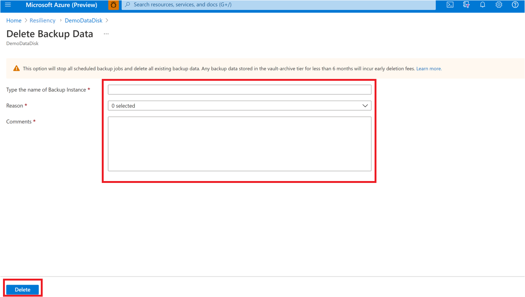This screenshot has height=297, width=525.
Task: Click the Delete button
Action: coord(22,290)
